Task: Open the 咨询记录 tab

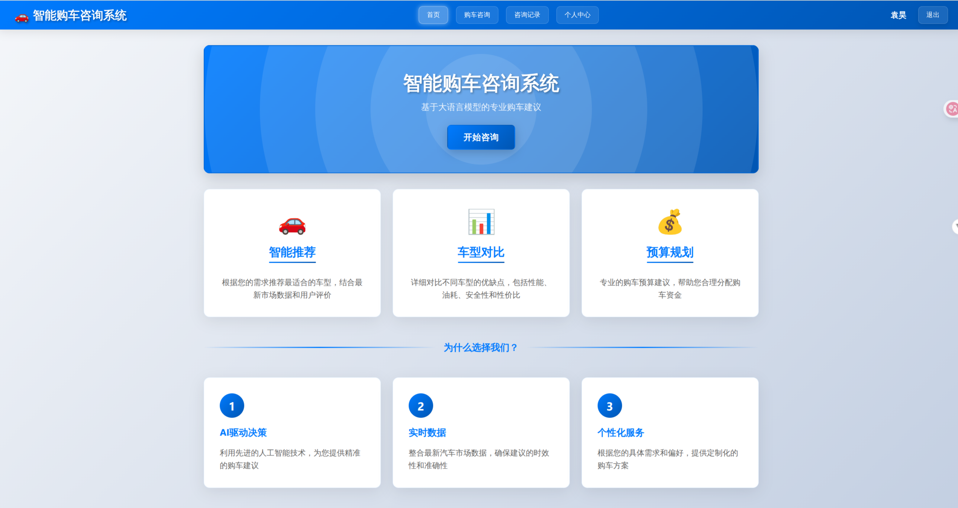Action: pos(527,15)
